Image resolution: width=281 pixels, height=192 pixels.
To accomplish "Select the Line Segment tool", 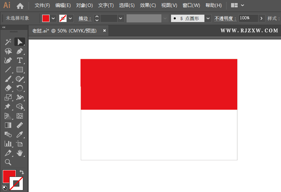I will click(x=8, y=70).
